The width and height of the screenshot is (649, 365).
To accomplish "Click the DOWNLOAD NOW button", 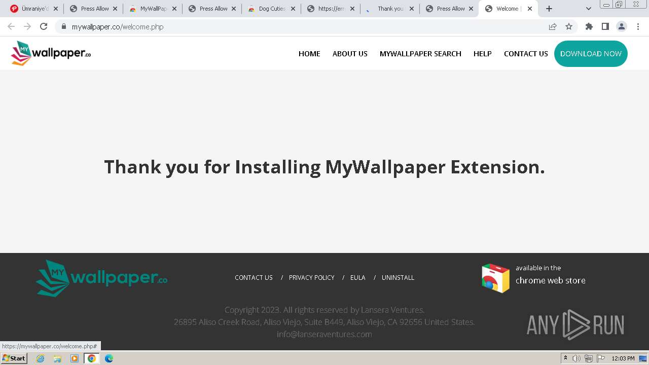I will point(591,54).
